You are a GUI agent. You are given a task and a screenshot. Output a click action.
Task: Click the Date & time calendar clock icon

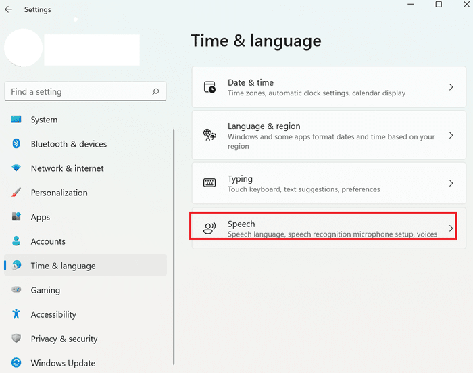209,87
